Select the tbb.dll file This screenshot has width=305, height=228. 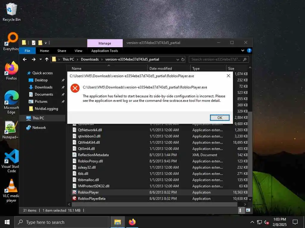[x=83, y=173]
